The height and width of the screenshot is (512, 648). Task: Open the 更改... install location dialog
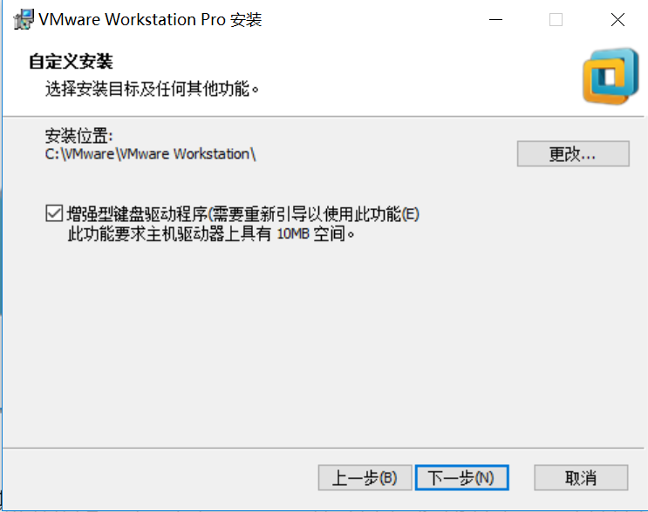[573, 154]
